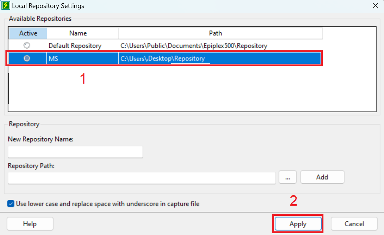Select the C:\Users\.Desktop\Repository path cell
This screenshot has width=384, height=235.
point(220,58)
